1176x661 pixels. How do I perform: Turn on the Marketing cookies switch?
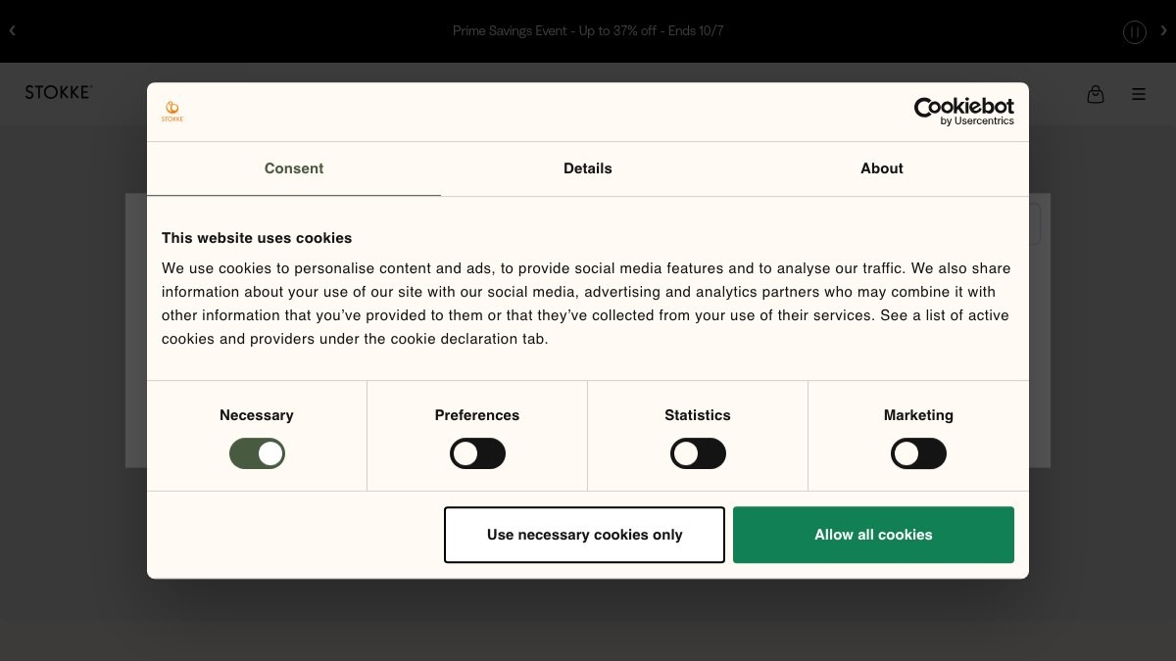click(918, 453)
